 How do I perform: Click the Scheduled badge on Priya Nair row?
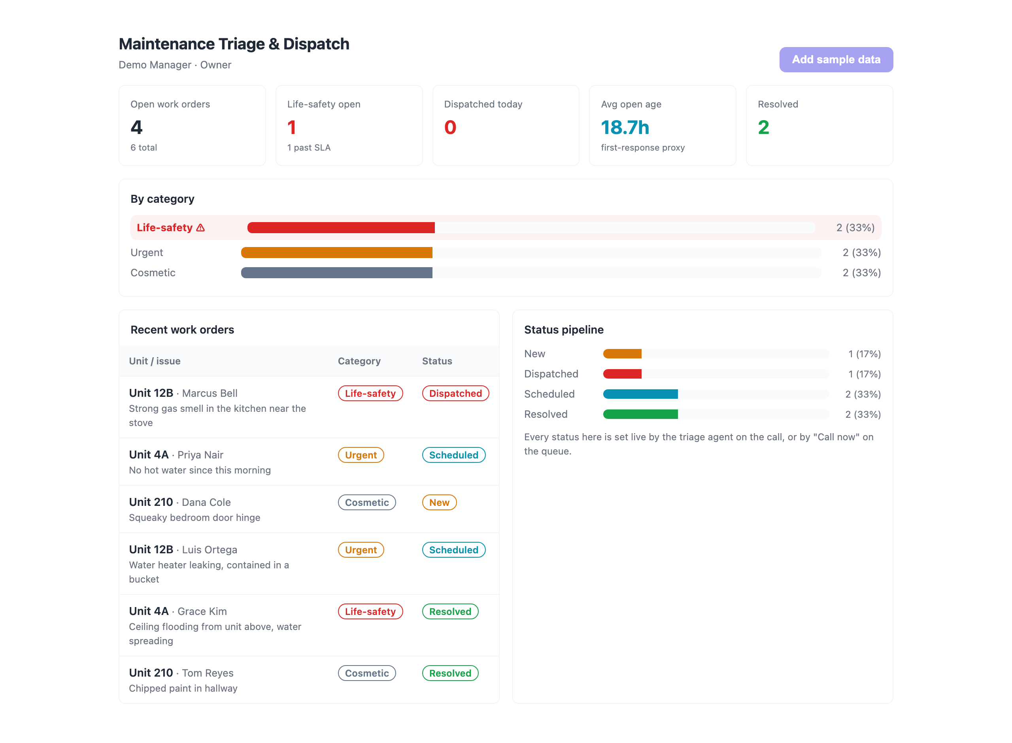pos(453,455)
